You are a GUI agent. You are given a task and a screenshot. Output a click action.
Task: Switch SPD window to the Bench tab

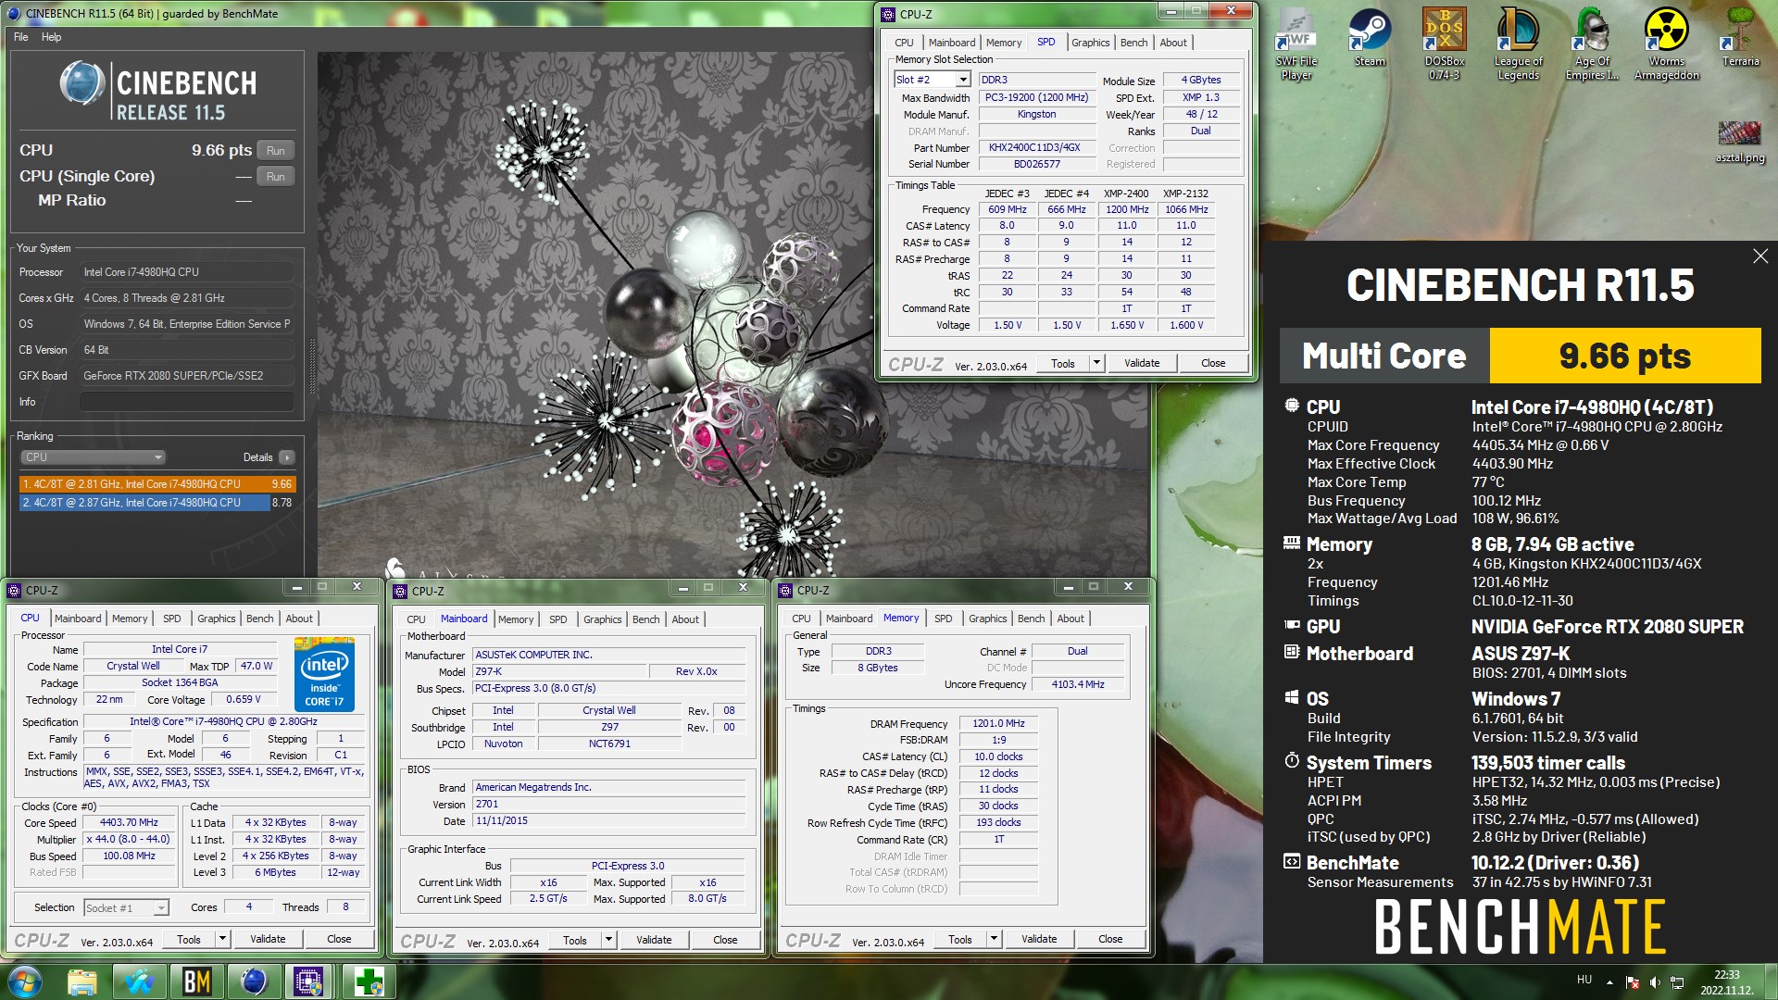point(1133,43)
